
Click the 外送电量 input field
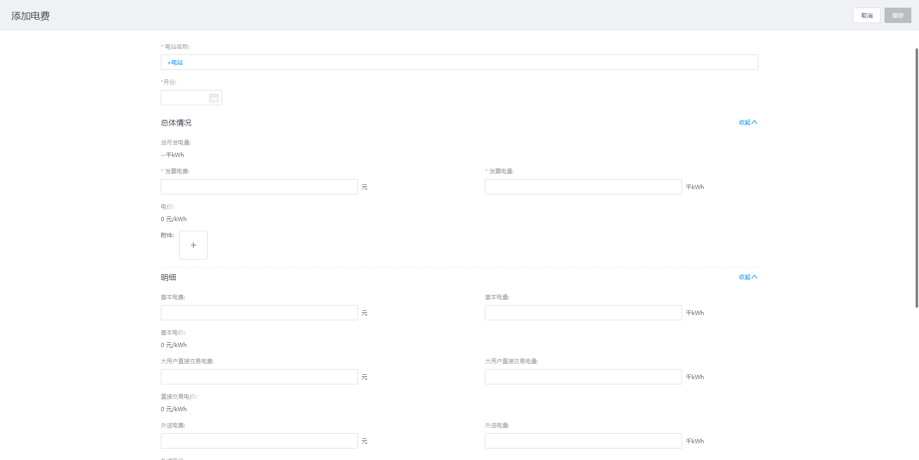coord(583,441)
